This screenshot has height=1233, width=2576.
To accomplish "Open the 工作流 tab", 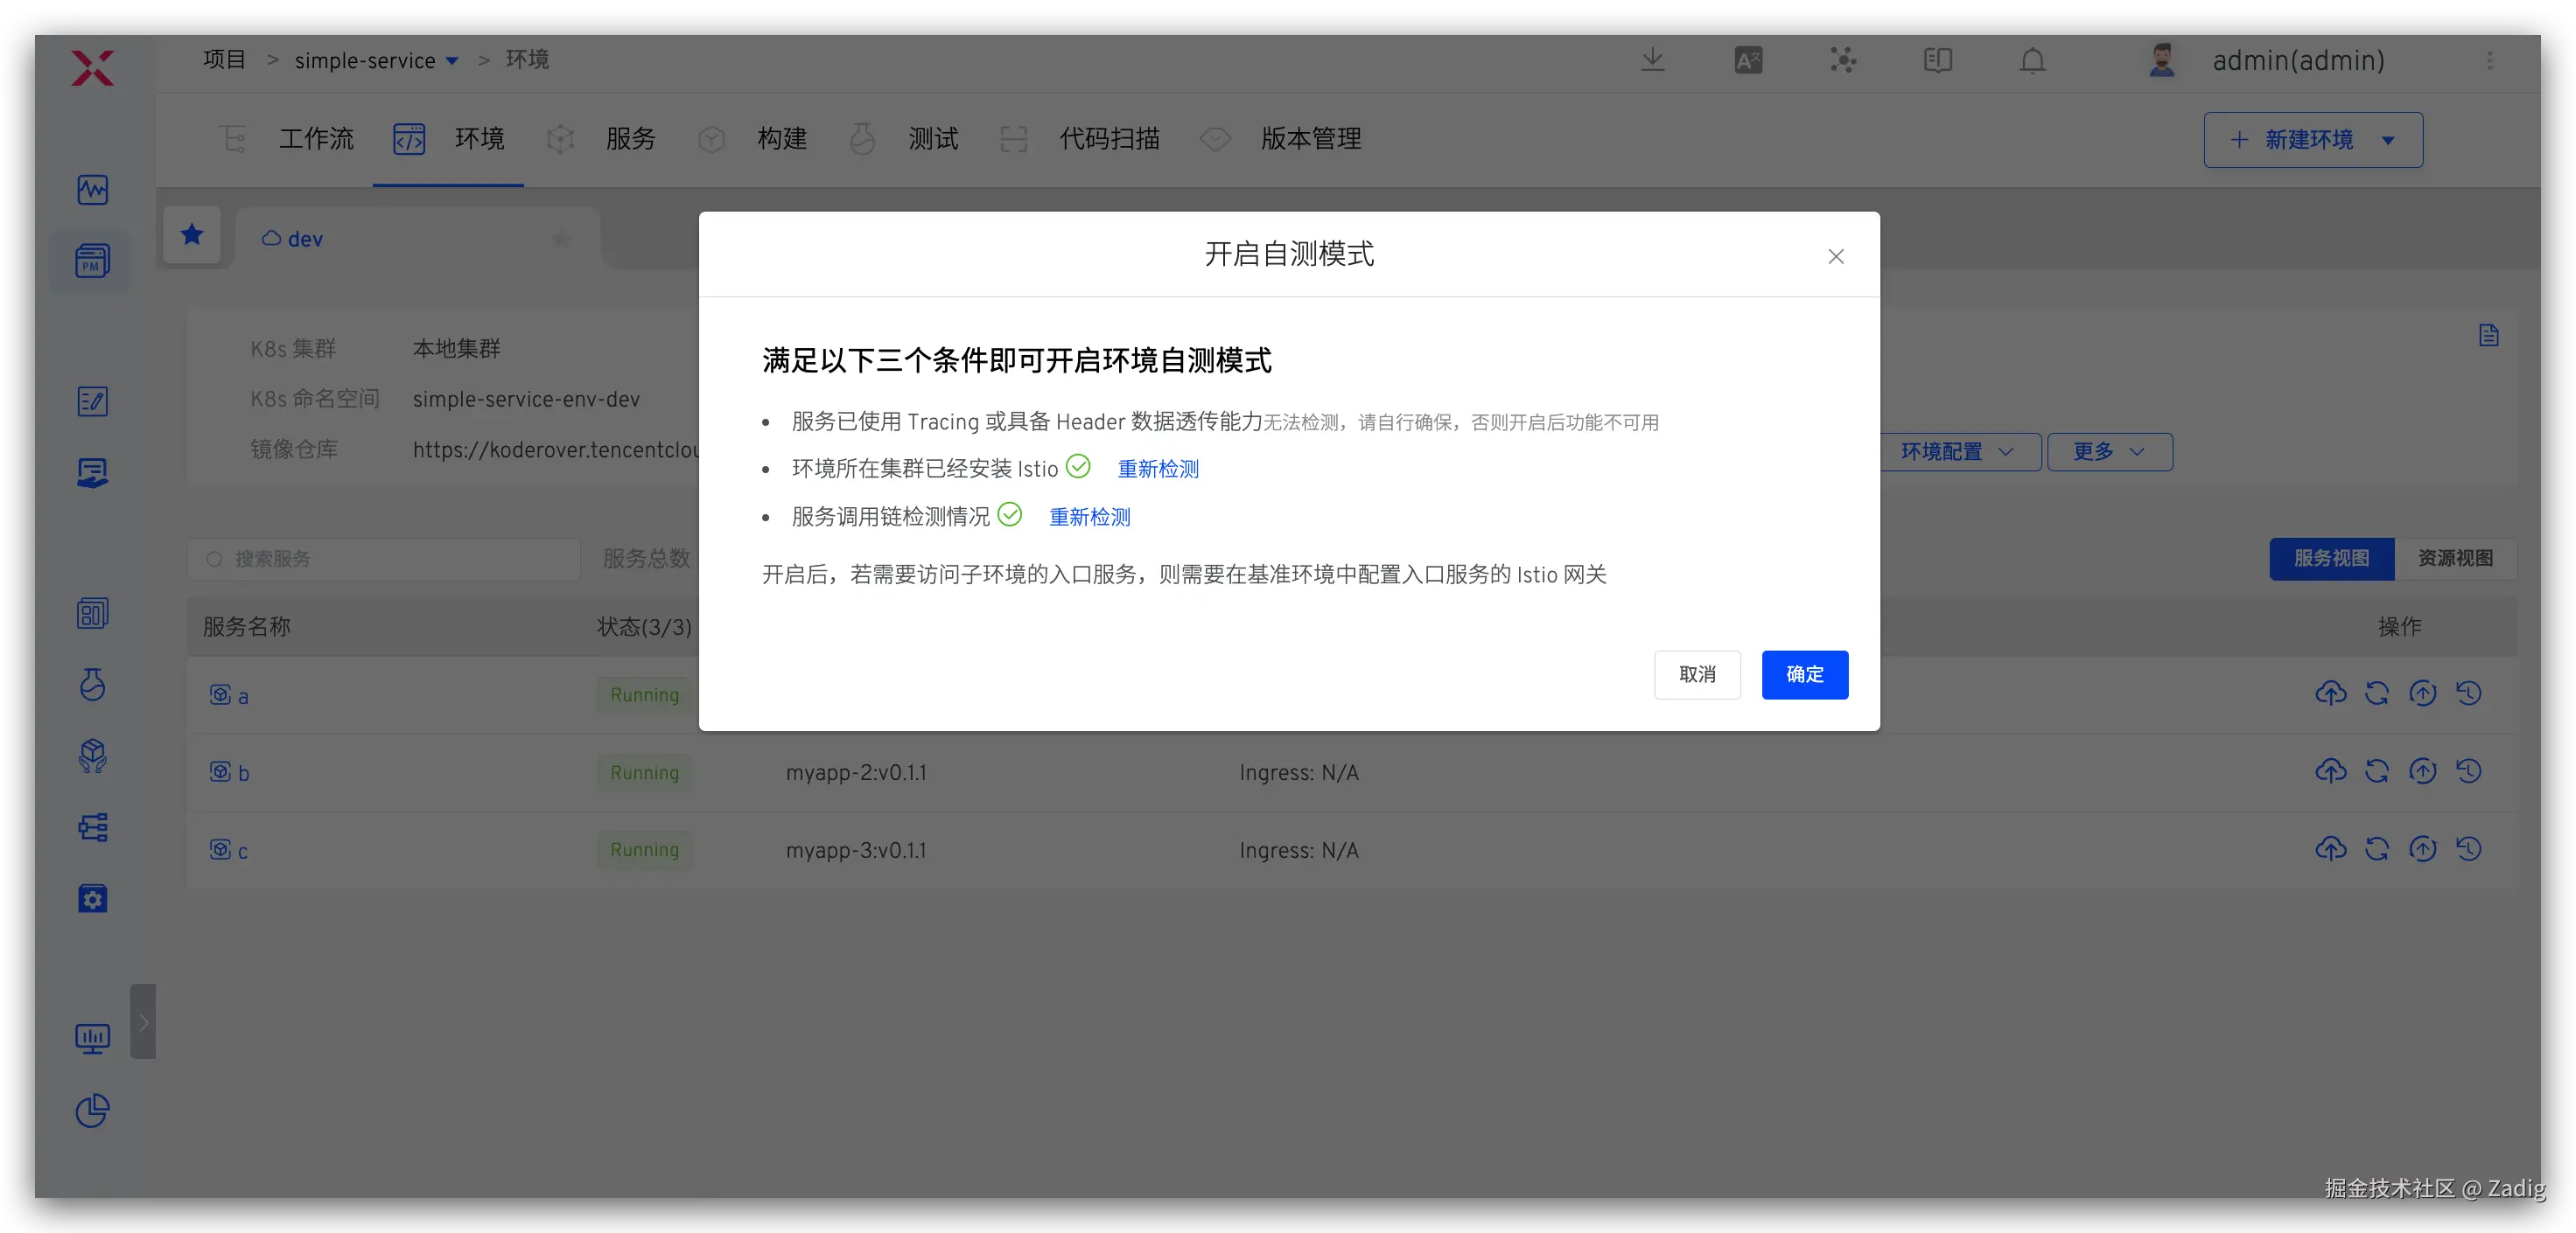I will point(288,139).
